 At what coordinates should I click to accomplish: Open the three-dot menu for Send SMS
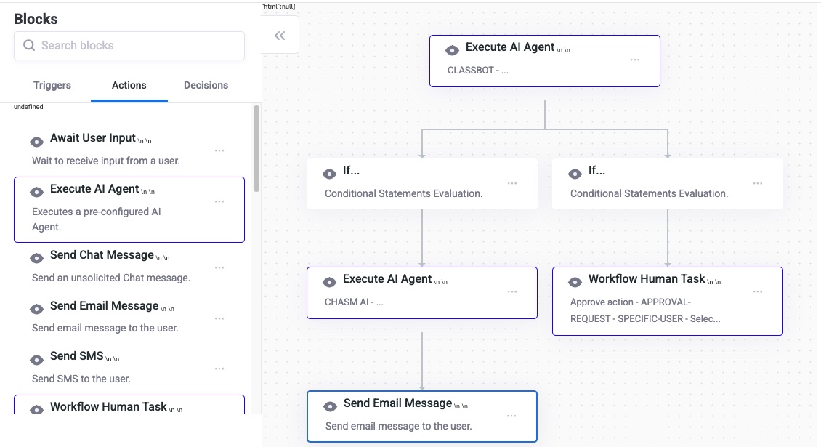(219, 369)
